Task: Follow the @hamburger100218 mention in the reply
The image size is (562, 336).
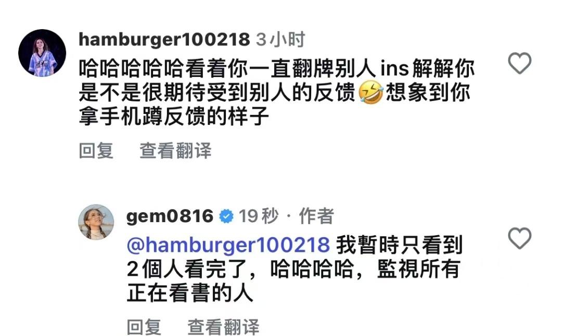Action: [x=228, y=245]
